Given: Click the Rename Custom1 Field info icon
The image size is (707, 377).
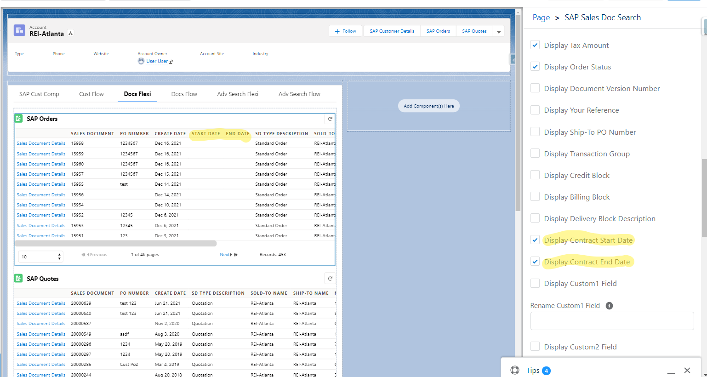Looking at the screenshot, I should coord(609,306).
